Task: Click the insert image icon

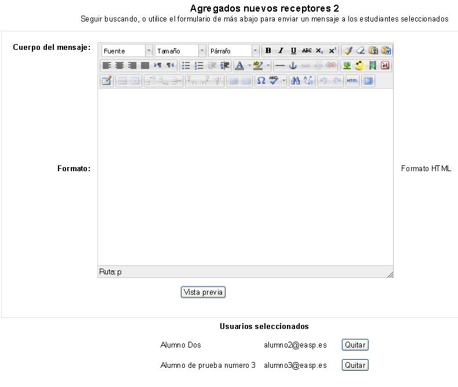Action: coord(347,66)
